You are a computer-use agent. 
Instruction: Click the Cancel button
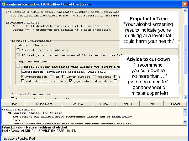(175, 104)
